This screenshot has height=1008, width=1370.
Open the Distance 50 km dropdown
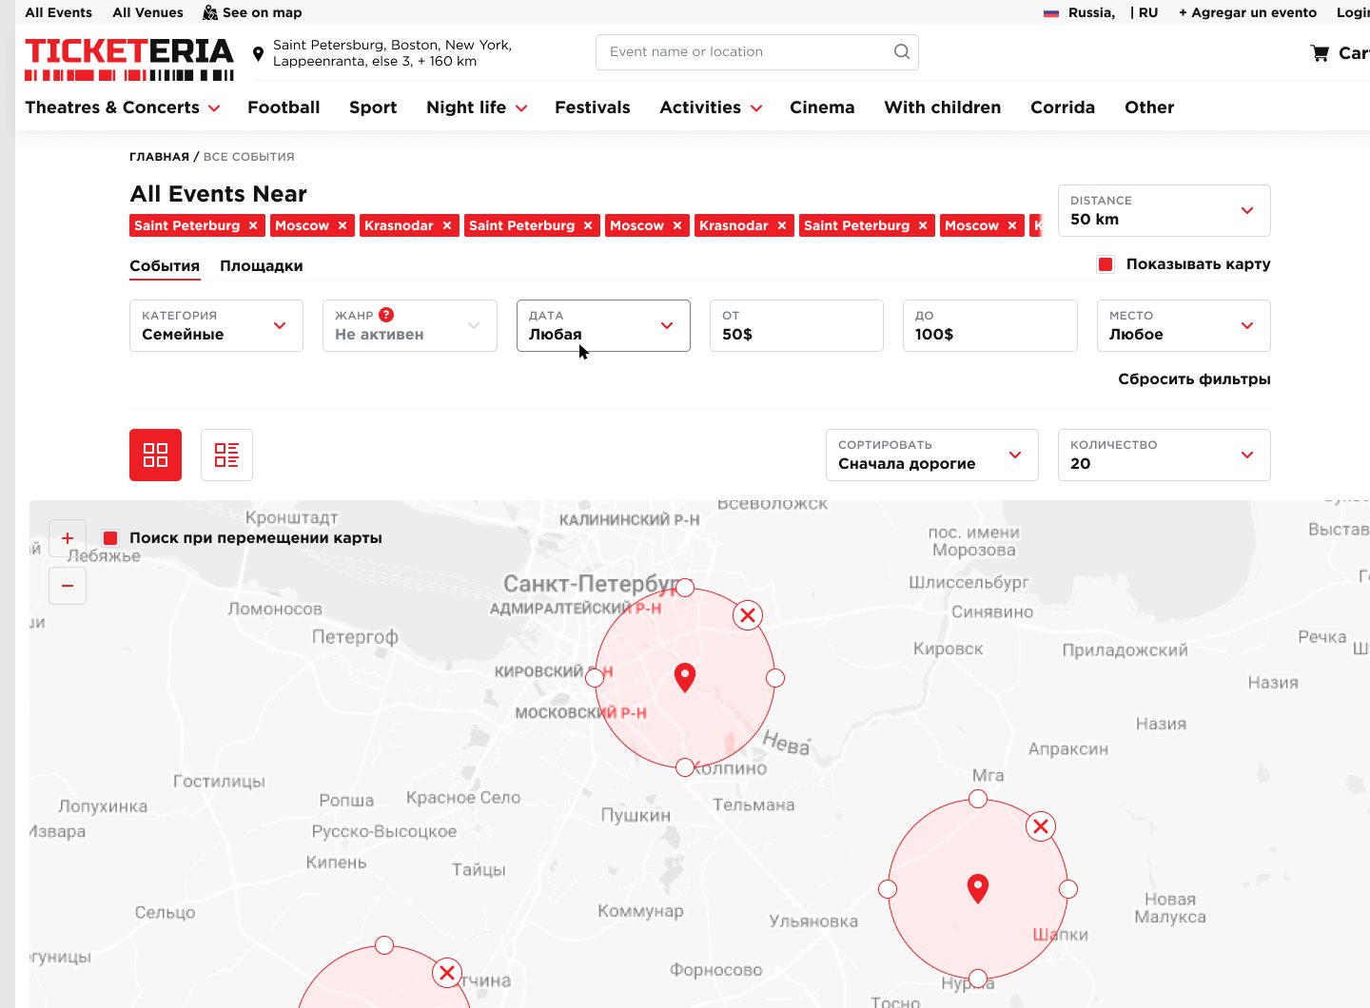click(x=1164, y=210)
